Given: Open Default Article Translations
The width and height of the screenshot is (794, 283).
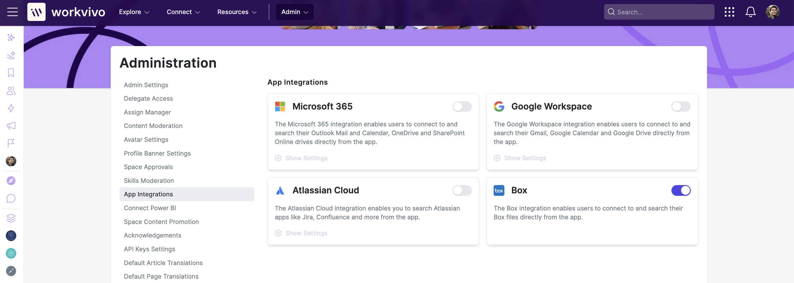Looking at the screenshot, I should point(163,263).
